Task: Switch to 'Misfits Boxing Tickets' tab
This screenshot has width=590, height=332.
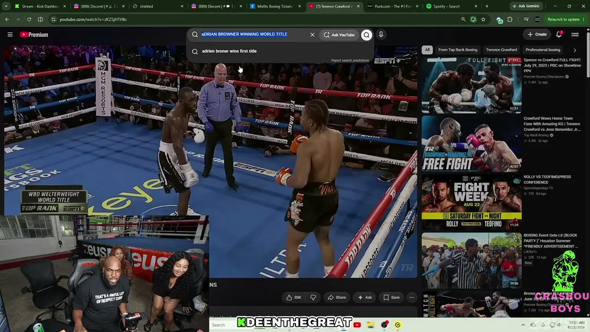Action: click(x=275, y=6)
